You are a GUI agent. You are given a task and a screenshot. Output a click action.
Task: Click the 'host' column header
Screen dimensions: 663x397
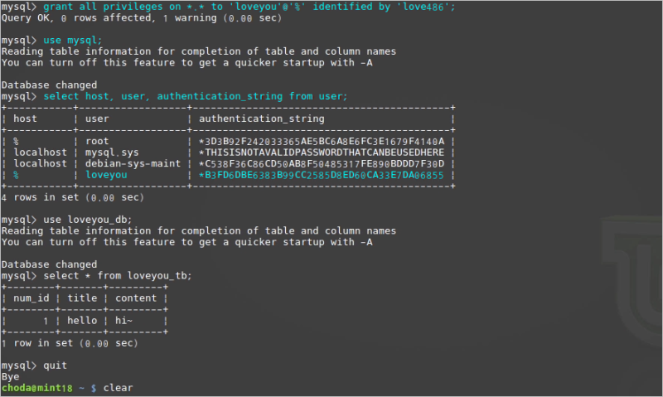point(25,119)
